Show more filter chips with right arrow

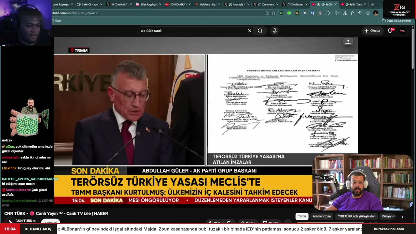tap(402, 217)
